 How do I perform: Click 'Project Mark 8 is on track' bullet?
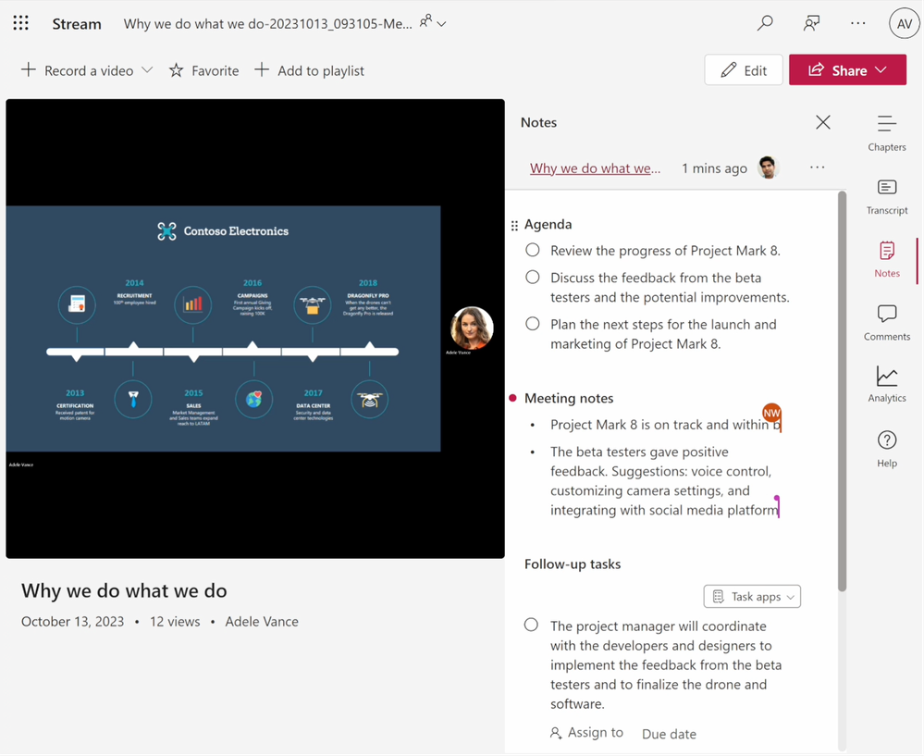click(x=665, y=425)
